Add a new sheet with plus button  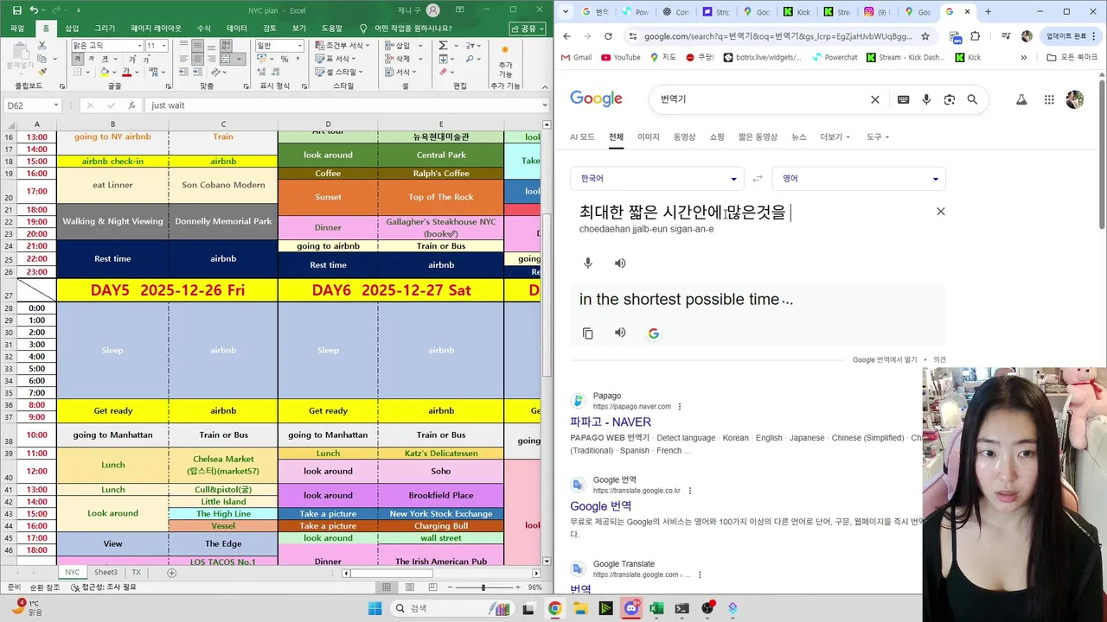171,573
